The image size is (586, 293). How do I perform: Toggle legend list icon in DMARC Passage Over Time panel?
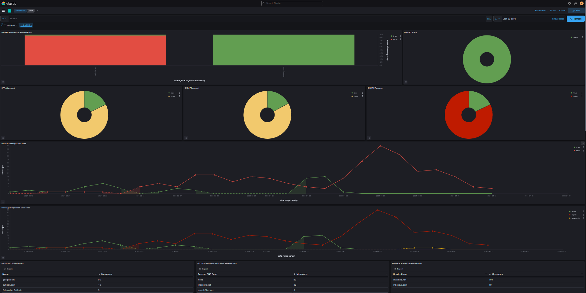coord(3,202)
